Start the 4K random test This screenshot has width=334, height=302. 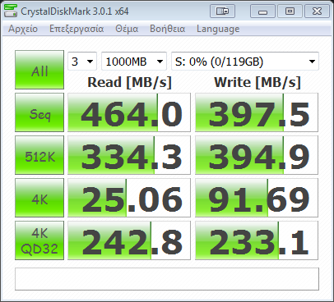39,198
